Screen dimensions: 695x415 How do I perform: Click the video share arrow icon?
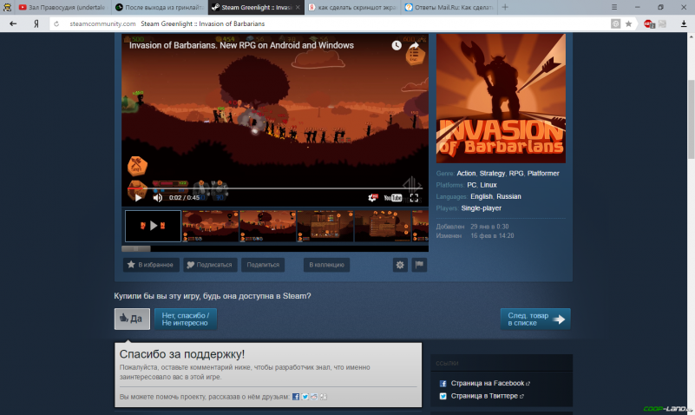pos(414,45)
